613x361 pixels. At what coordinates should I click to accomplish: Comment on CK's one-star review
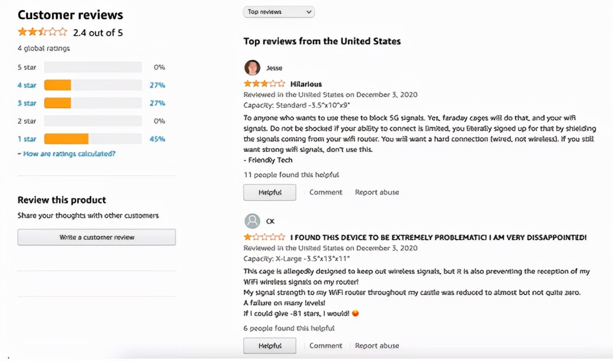pyautogui.click(x=326, y=346)
